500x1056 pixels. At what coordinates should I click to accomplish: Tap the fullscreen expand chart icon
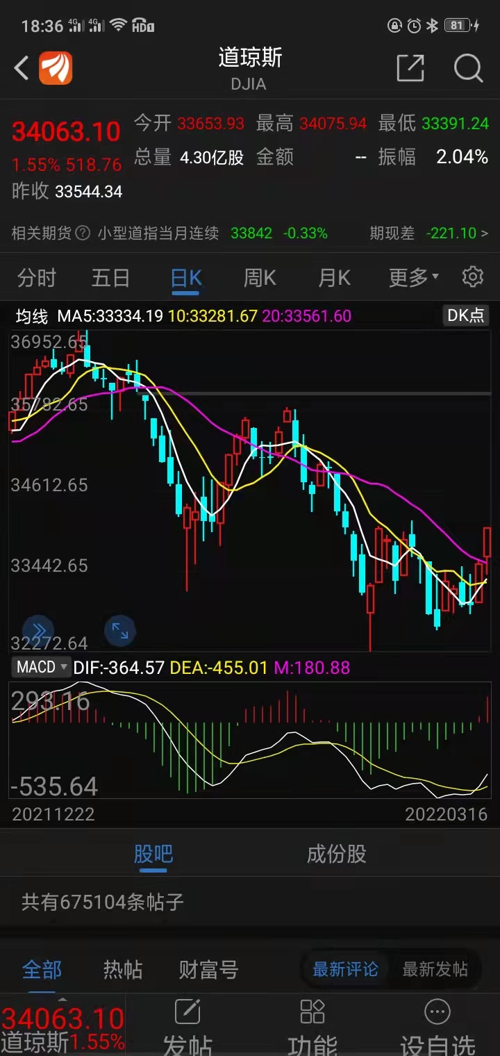click(120, 631)
